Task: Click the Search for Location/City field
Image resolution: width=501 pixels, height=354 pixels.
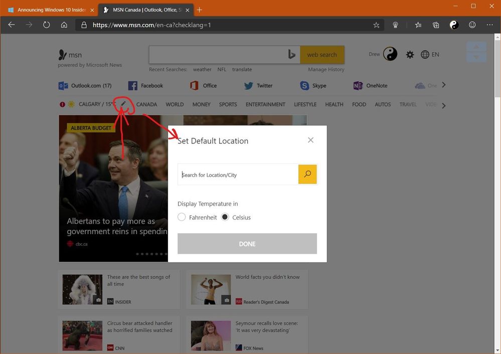Action: [238, 174]
